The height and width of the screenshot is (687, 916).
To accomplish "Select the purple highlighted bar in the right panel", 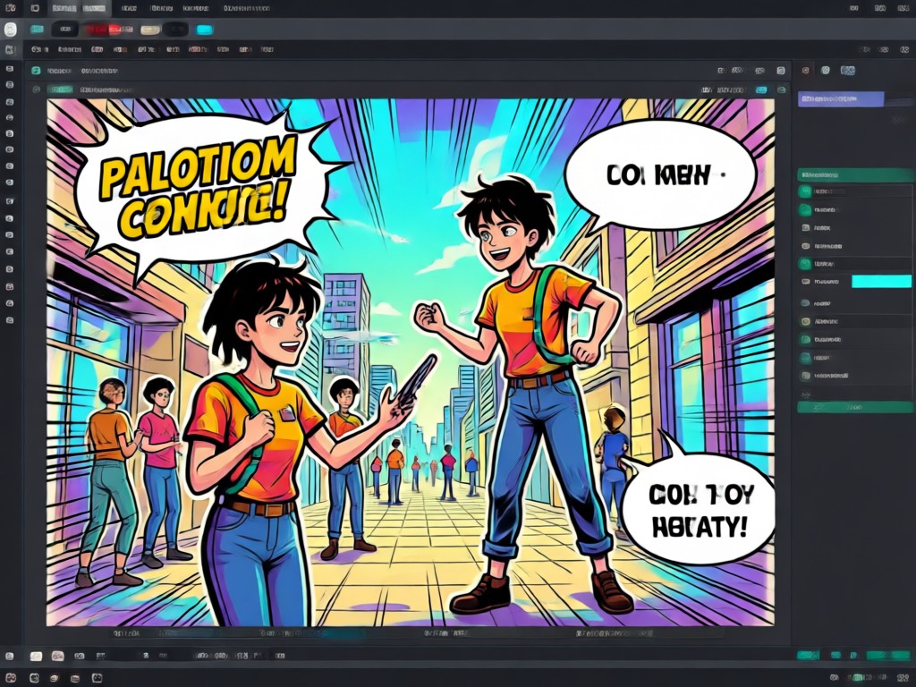I will tap(841, 99).
